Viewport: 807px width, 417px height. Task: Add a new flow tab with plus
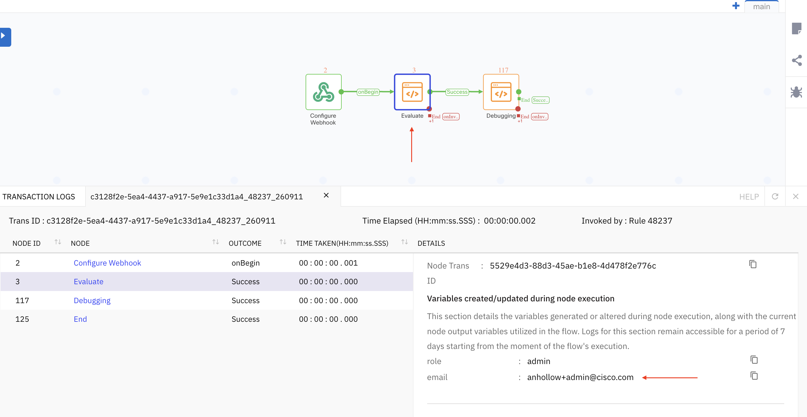click(736, 6)
